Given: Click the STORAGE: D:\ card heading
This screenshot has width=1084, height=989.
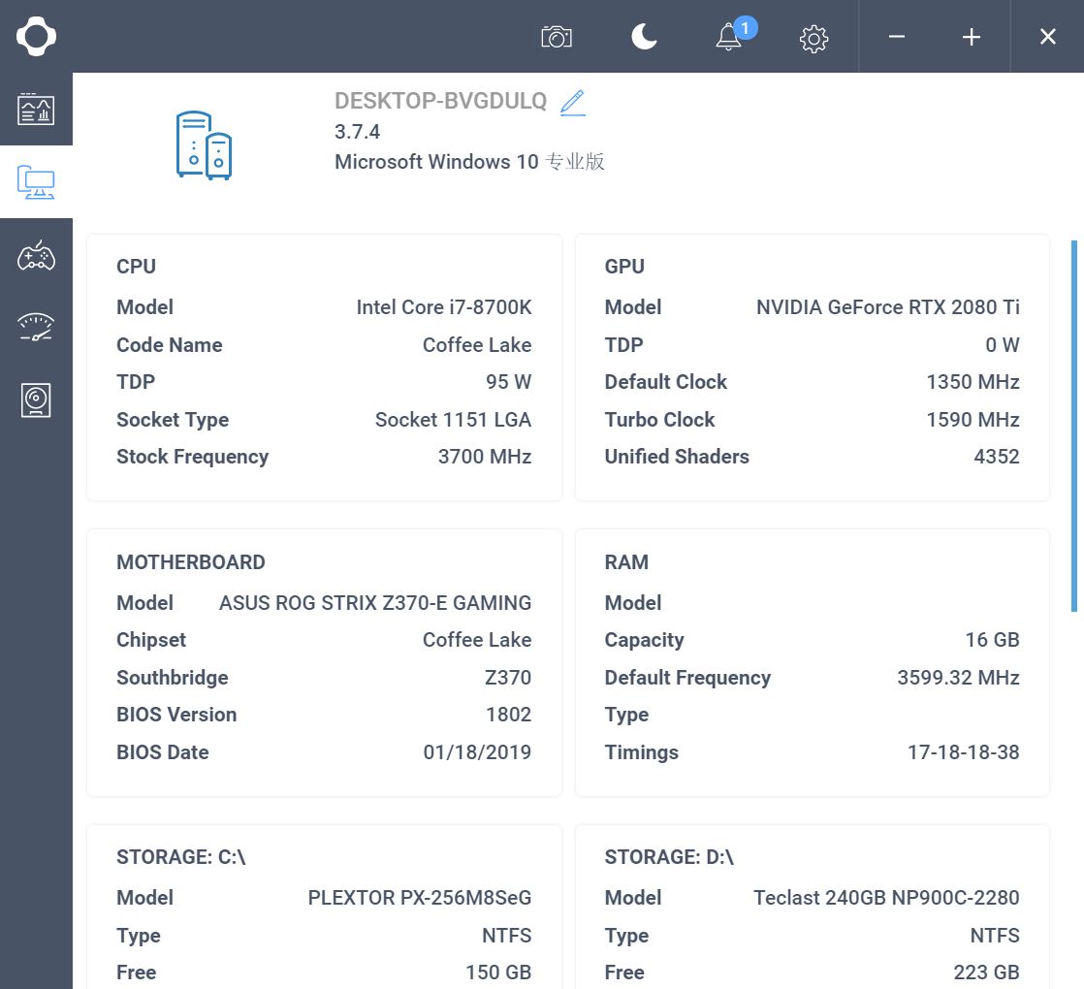Looking at the screenshot, I should click(x=669, y=857).
